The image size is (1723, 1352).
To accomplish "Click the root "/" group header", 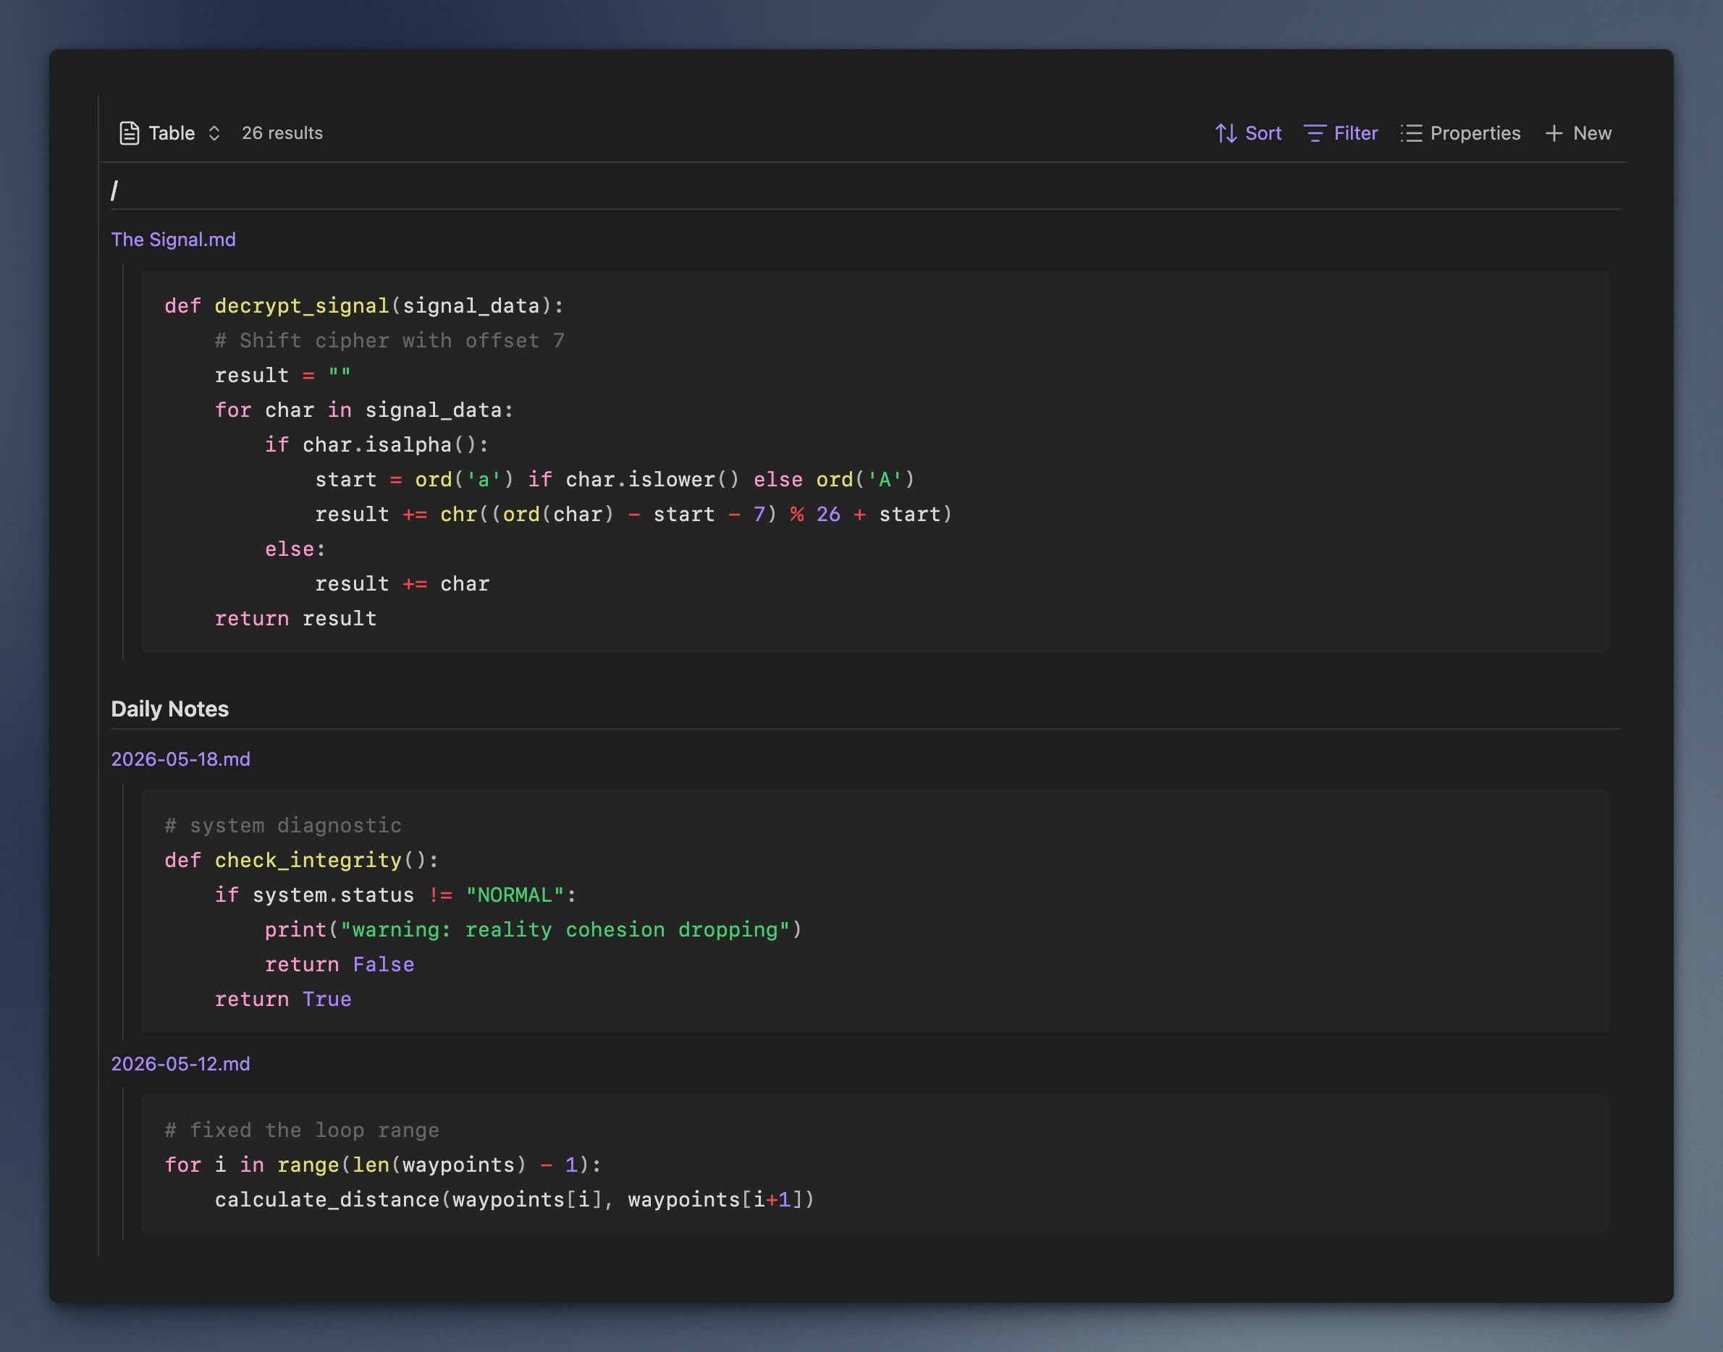I will point(115,189).
